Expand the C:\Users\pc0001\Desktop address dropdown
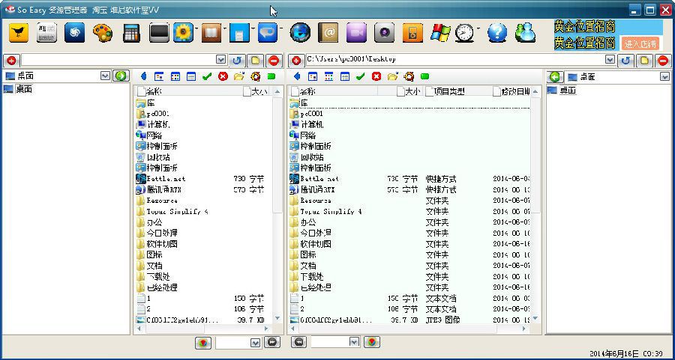Viewport: 675px width, 360px height. pyautogui.click(x=610, y=60)
